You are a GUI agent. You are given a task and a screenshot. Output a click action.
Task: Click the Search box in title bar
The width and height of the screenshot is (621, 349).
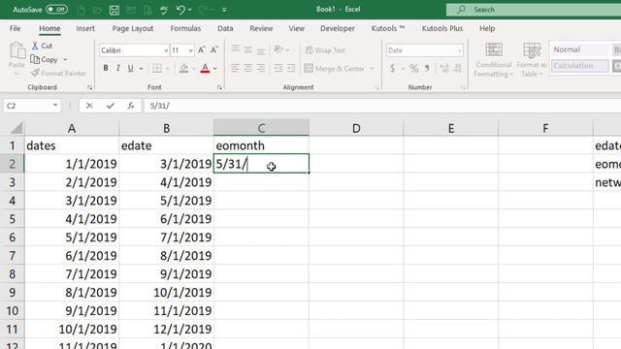tap(534, 10)
